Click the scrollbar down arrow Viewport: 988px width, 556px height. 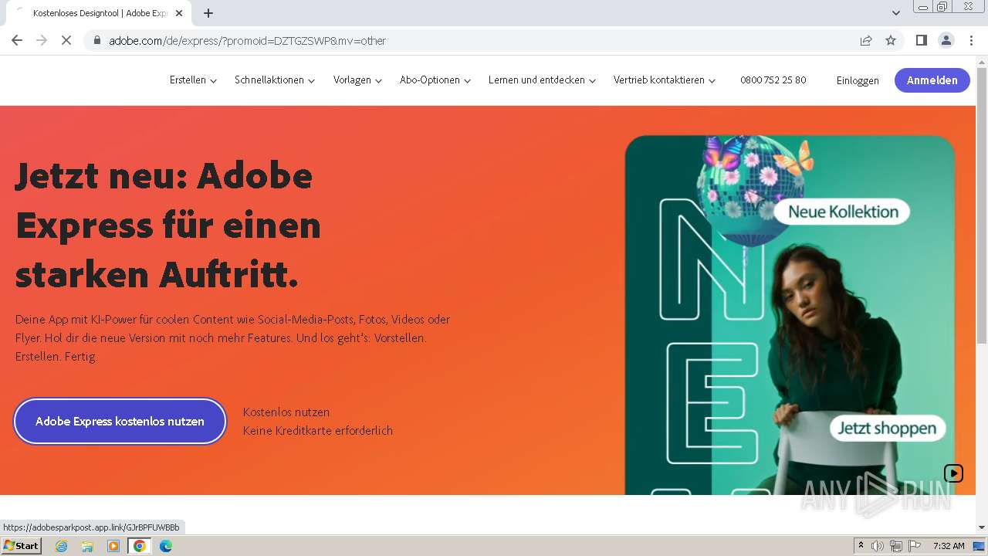pyautogui.click(x=982, y=527)
